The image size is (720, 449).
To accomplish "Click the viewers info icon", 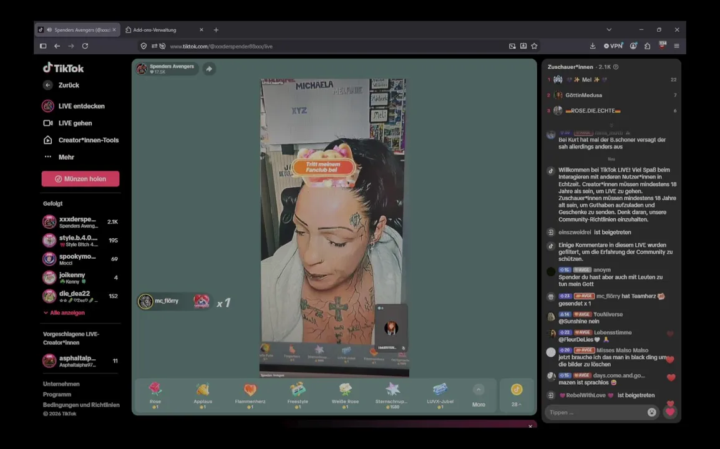I will click(x=616, y=67).
